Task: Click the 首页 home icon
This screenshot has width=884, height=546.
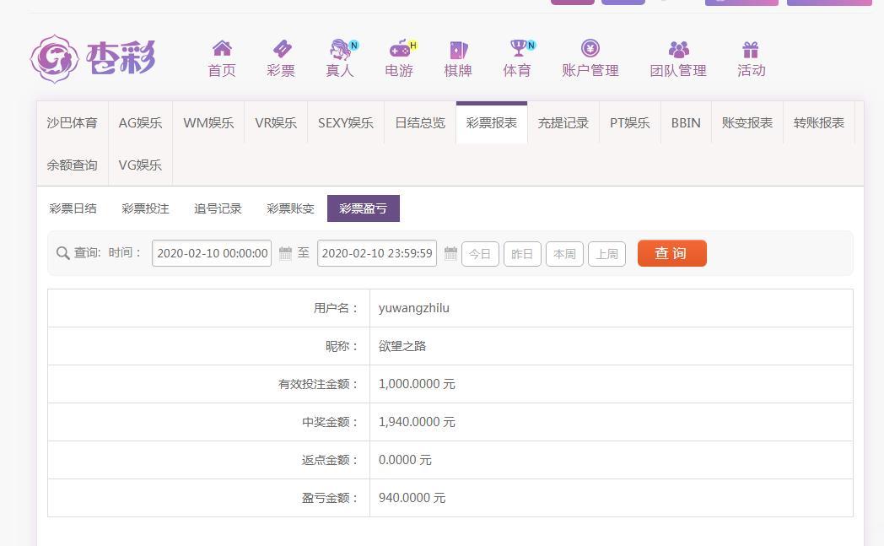Action: tap(222, 48)
